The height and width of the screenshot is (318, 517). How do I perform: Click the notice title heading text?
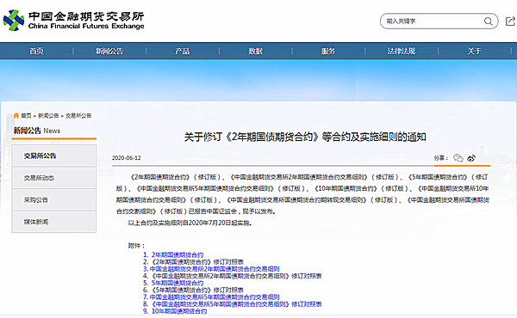point(305,137)
